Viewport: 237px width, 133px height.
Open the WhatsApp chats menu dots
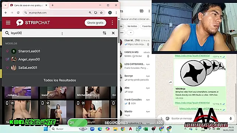point(149,11)
